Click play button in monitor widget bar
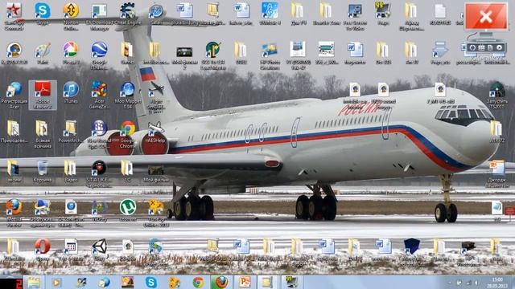This screenshot has height=289, width=515. tap(499, 47)
